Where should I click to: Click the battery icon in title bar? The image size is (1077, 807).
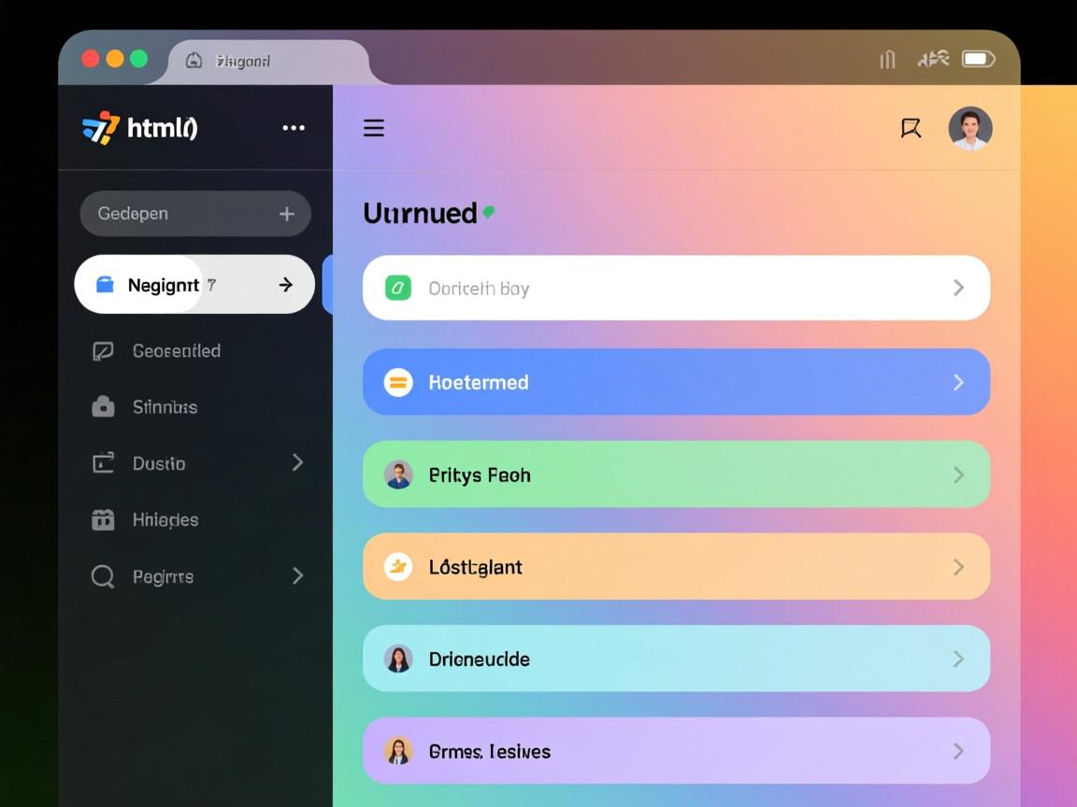978,60
